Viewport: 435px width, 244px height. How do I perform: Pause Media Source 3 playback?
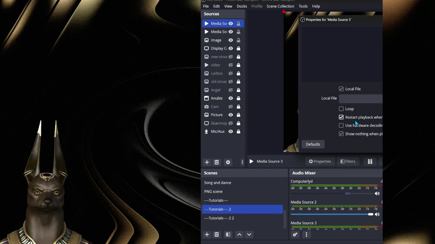coord(370,162)
